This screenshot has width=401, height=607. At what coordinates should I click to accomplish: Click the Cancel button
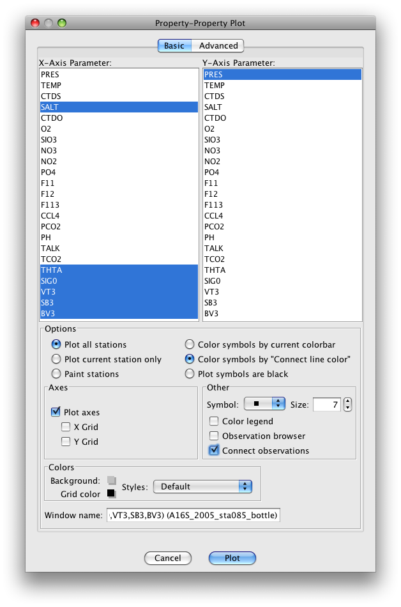(x=168, y=558)
